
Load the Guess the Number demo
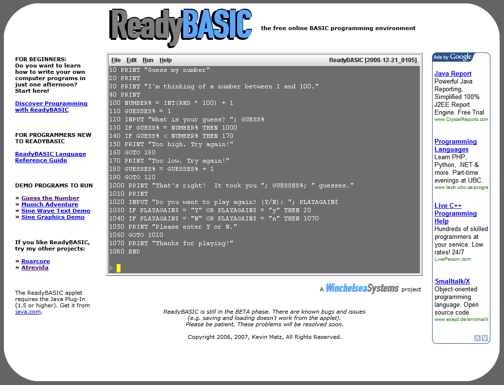point(50,198)
